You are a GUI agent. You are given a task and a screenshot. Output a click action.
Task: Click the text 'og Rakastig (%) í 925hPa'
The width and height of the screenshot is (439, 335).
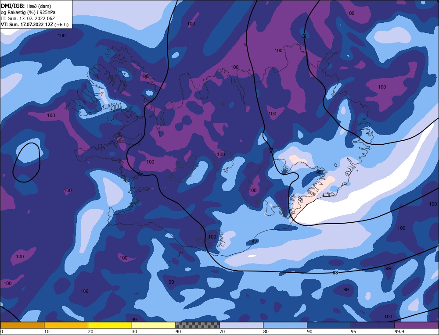click(x=28, y=12)
